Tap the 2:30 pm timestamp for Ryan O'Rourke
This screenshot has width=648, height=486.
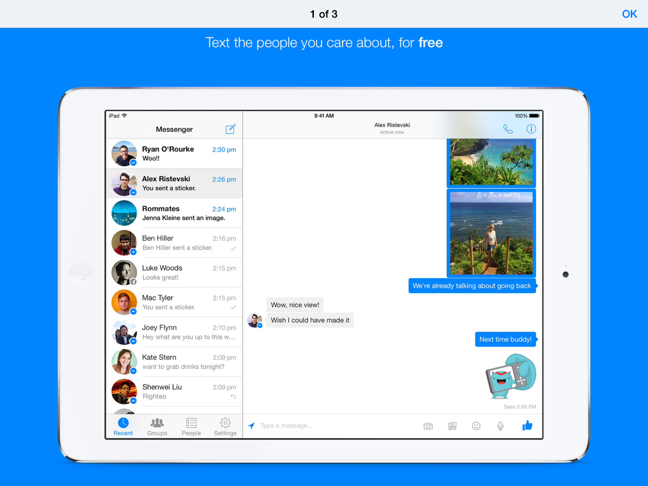tap(224, 149)
